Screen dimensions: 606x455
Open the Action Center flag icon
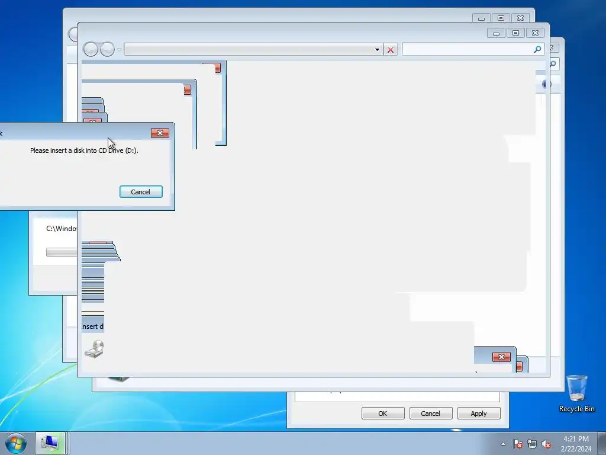coord(518,444)
